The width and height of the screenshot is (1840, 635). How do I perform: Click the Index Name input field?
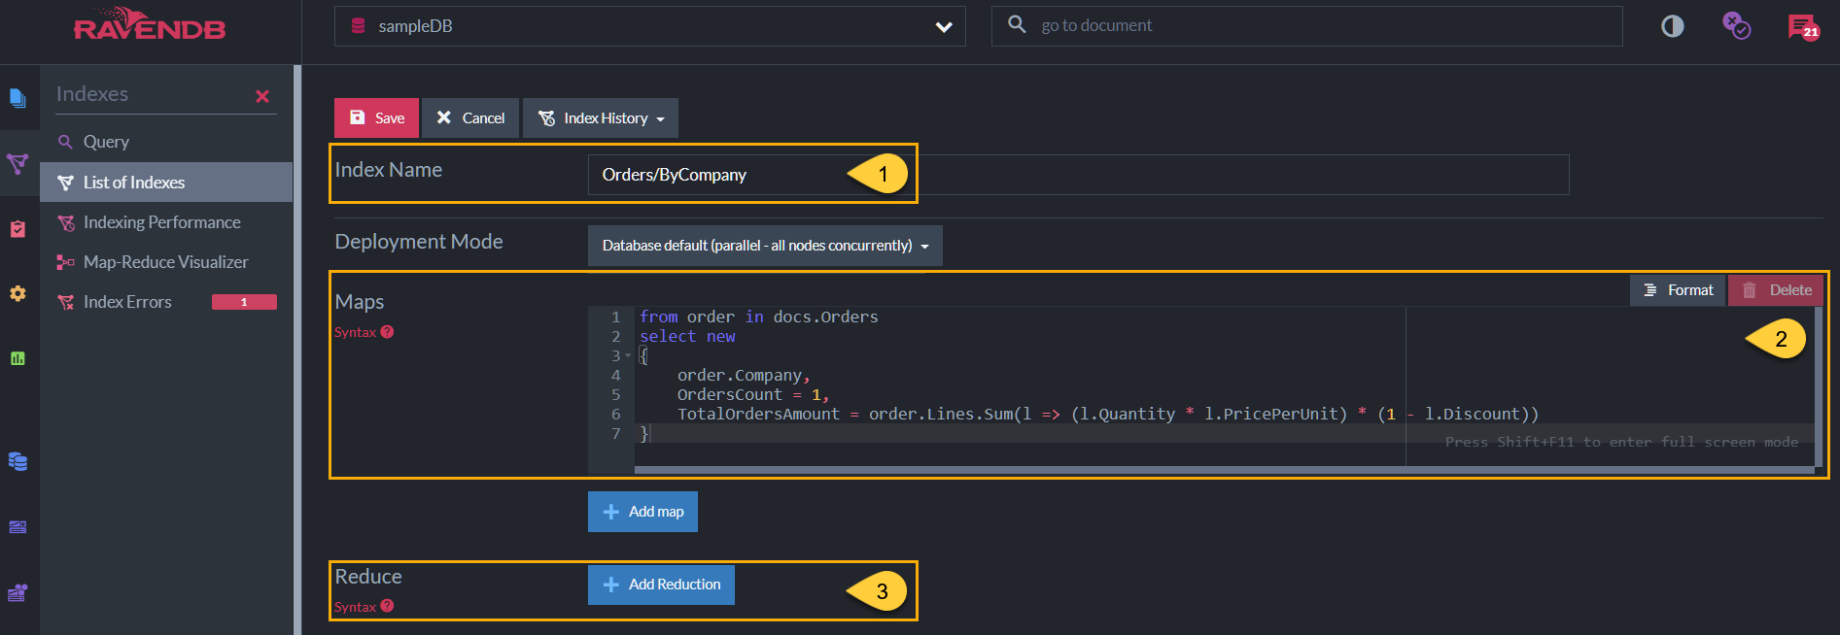pos(1078,175)
